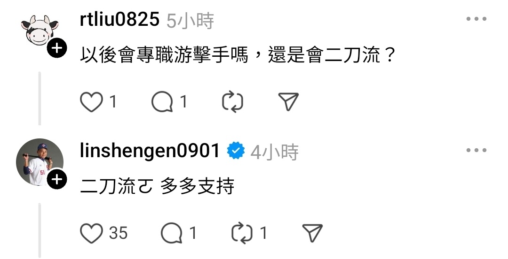Reply to rtliu0825's comment via speech bubble
508x259 pixels.
162,102
